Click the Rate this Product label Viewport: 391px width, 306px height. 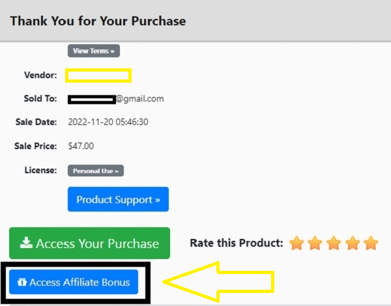(236, 243)
